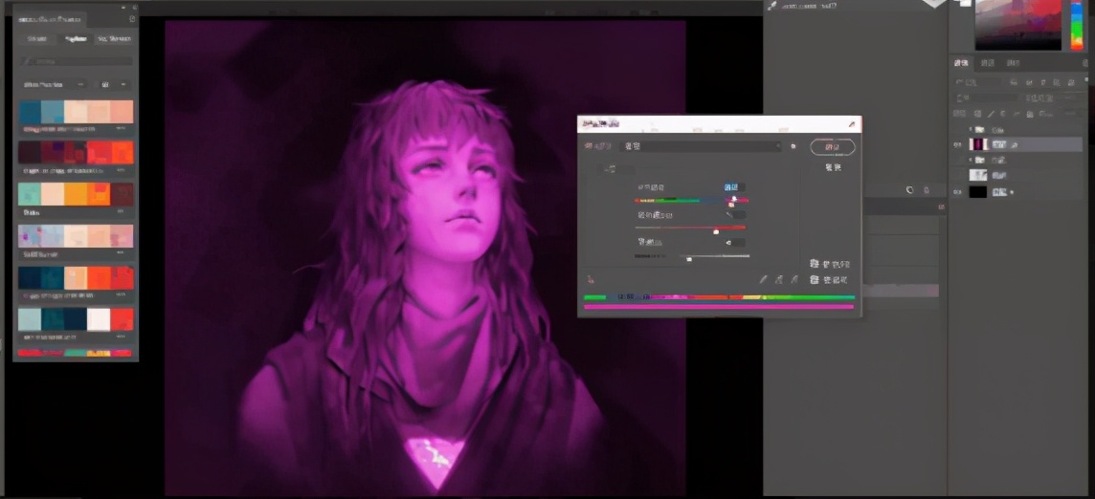Viewport: 1095px width, 499px height.
Task: Select the add-to-sample eyedropper in the dialog
Action: [778, 280]
